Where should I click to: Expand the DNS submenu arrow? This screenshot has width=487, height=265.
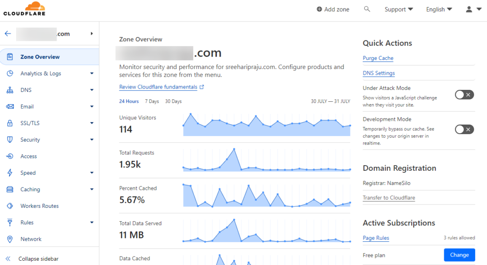[x=92, y=90]
